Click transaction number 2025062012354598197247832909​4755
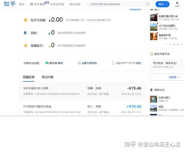This screenshot has height=152, width=185. tap(58, 94)
